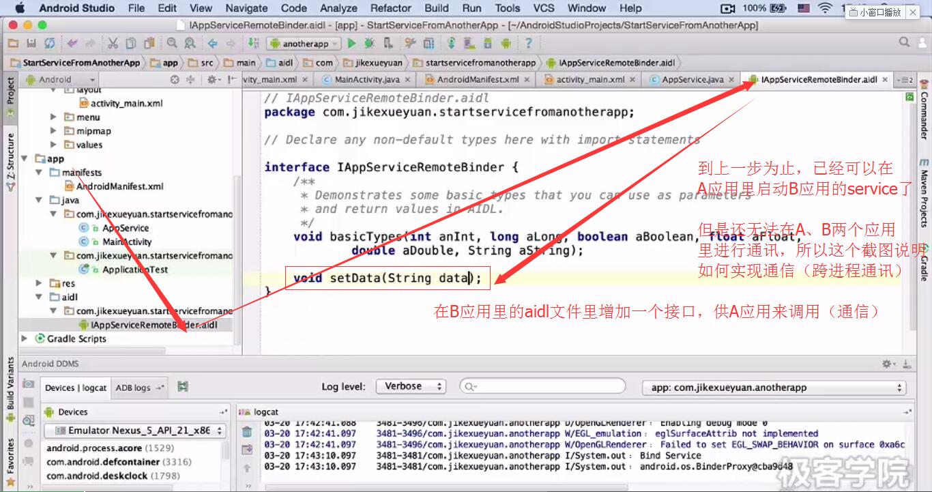The width and height of the screenshot is (932, 492).
Task: Open the Refactor menu
Action: pyautogui.click(x=391, y=8)
